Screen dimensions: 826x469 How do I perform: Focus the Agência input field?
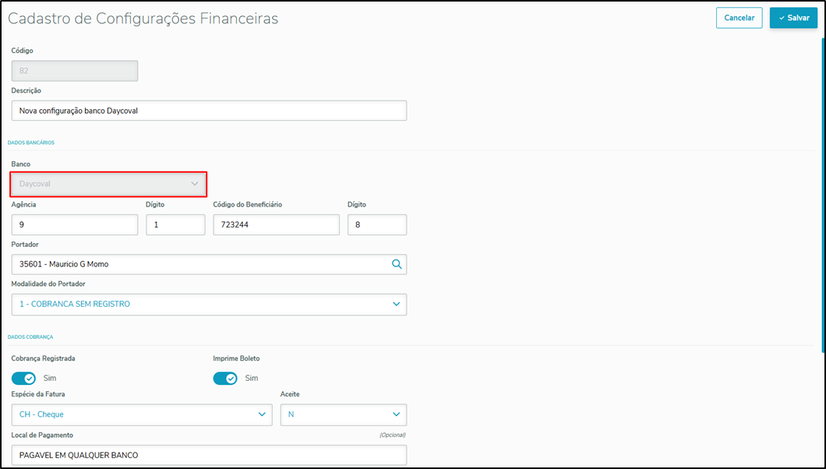pyautogui.click(x=75, y=224)
